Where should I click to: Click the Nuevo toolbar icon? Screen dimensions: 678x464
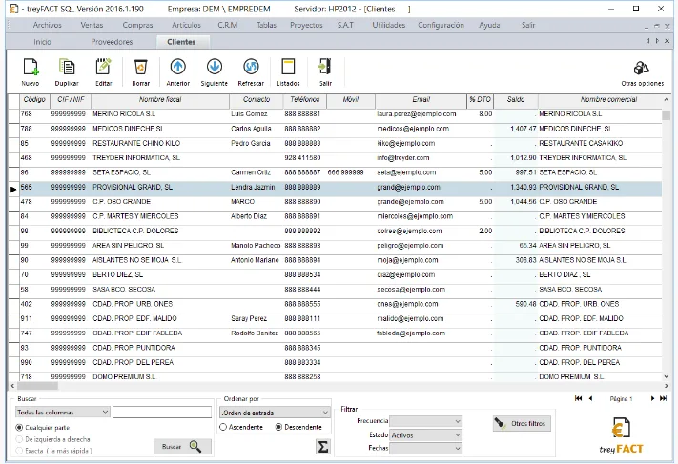pos(31,67)
